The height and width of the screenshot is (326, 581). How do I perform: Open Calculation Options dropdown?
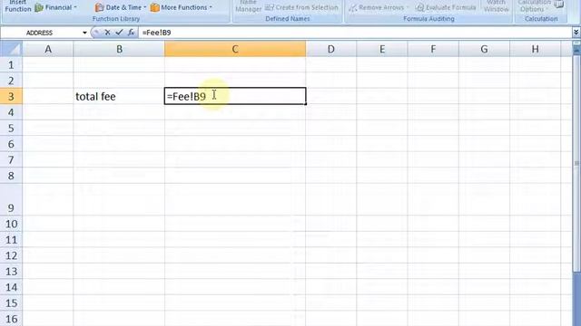[533, 6]
